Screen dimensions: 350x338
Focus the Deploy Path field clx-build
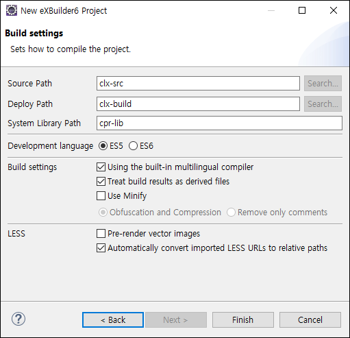pyautogui.click(x=198, y=104)
